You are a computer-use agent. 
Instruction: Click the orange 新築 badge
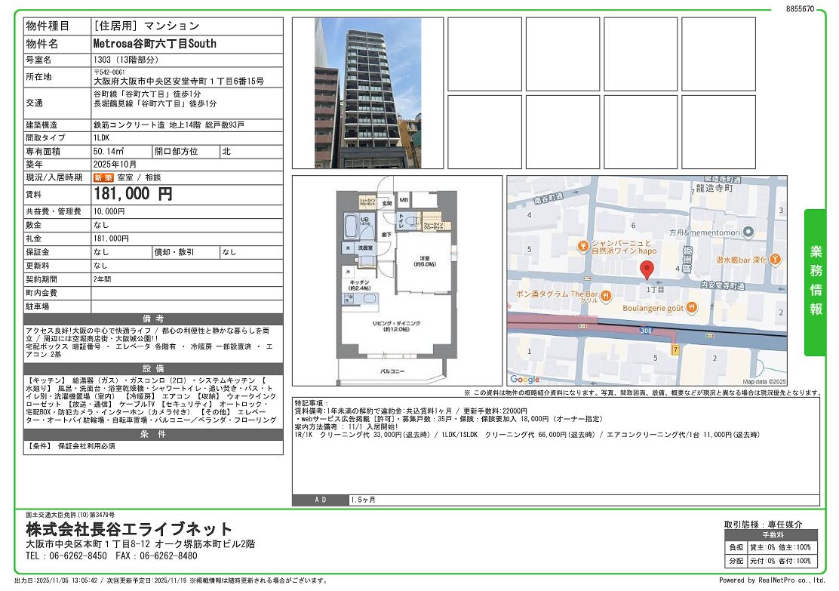coord(103,177)
